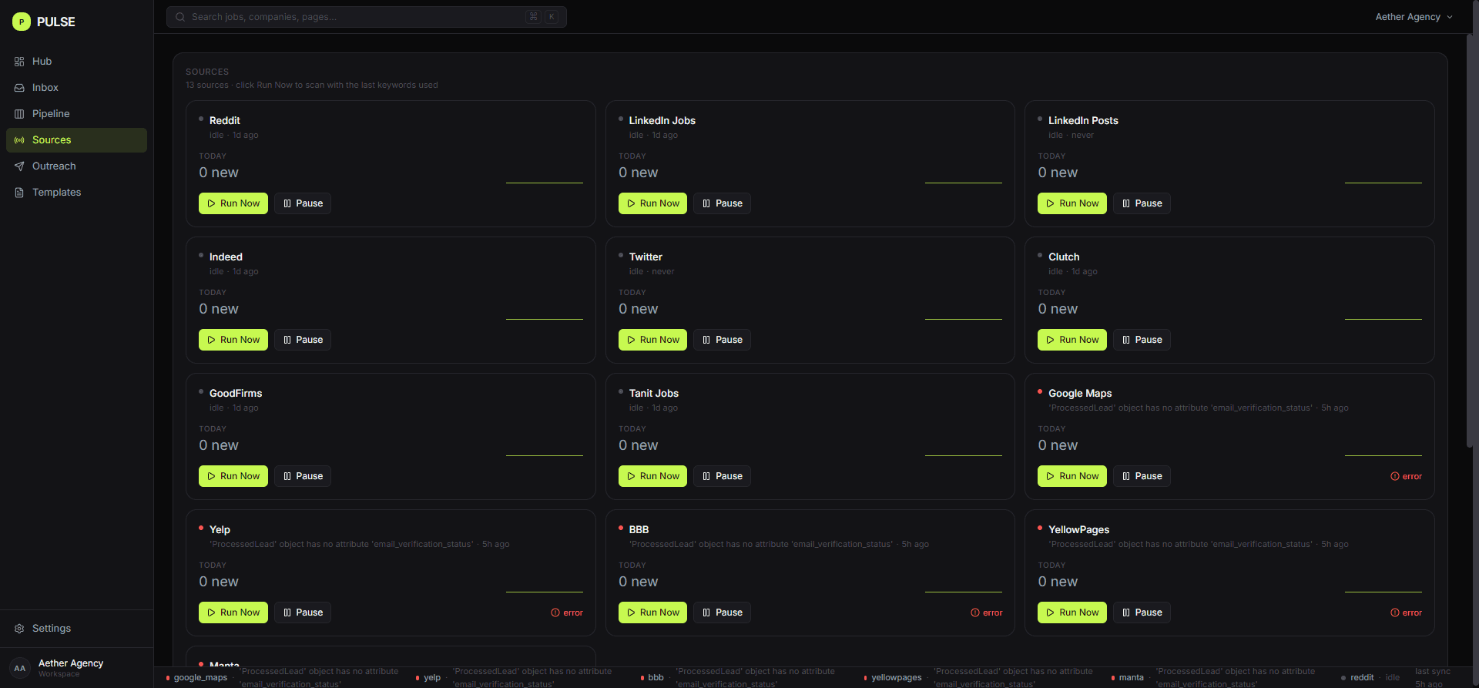
Task: Click play icon in BBB Run Now
Action: pos(631,612)
